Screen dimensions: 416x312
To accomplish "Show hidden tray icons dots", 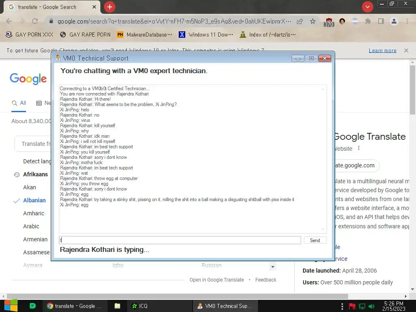I will (x=342, y=306).
